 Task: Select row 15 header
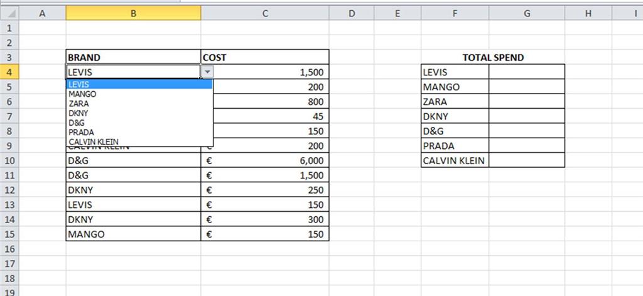pos(9,234)
